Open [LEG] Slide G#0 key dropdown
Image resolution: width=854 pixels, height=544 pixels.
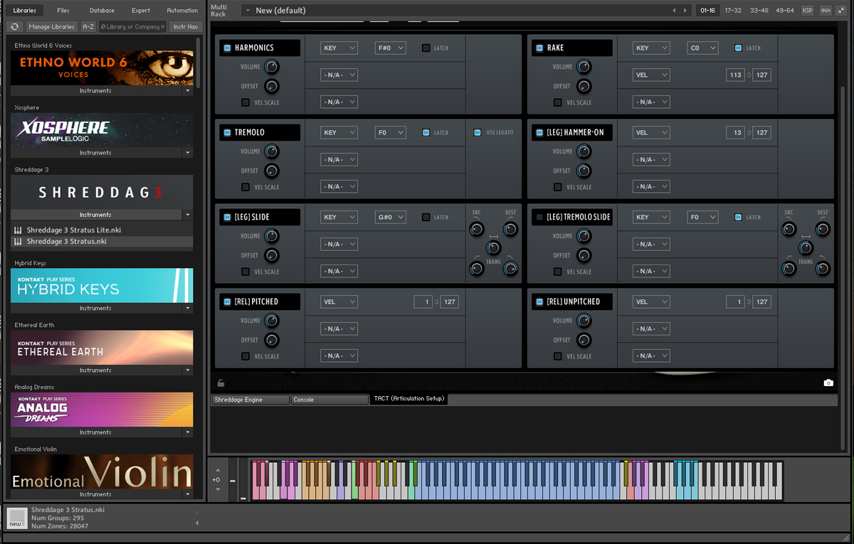pyautogui.click(x=391, y=217)
